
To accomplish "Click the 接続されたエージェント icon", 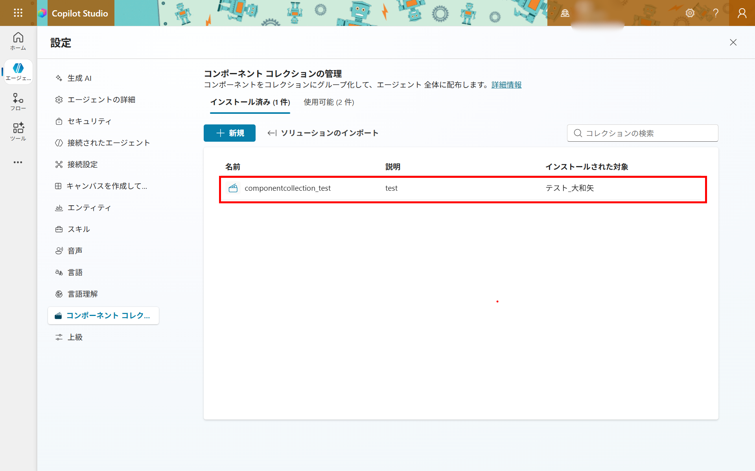I will tap(59, 143).
